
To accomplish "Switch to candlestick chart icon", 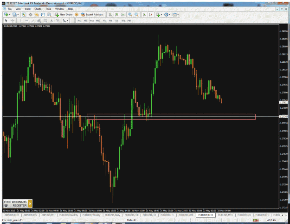I will click(116, 14).
